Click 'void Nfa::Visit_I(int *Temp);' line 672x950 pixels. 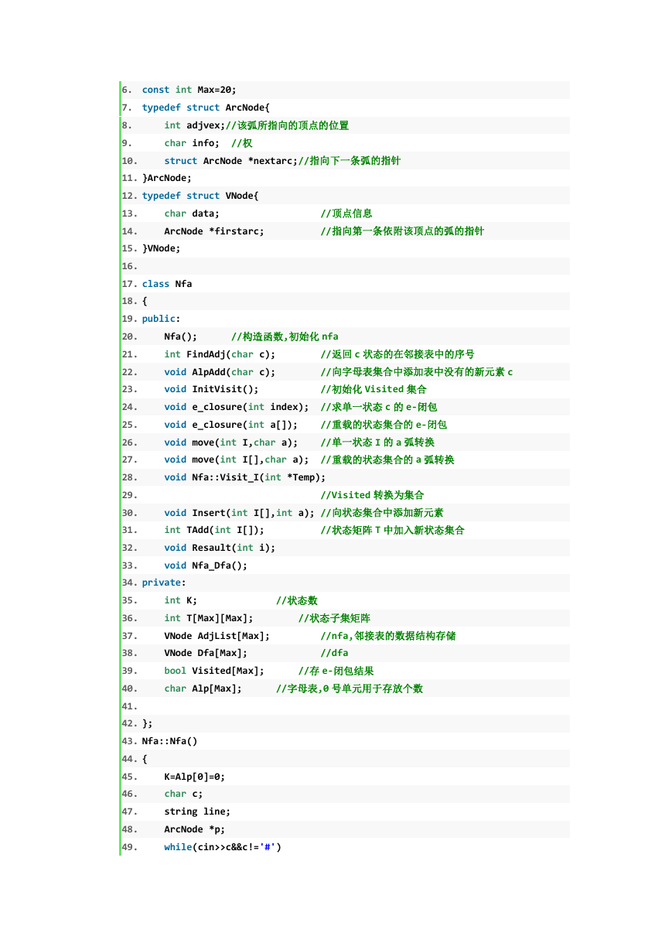click(x=245, y=477)
